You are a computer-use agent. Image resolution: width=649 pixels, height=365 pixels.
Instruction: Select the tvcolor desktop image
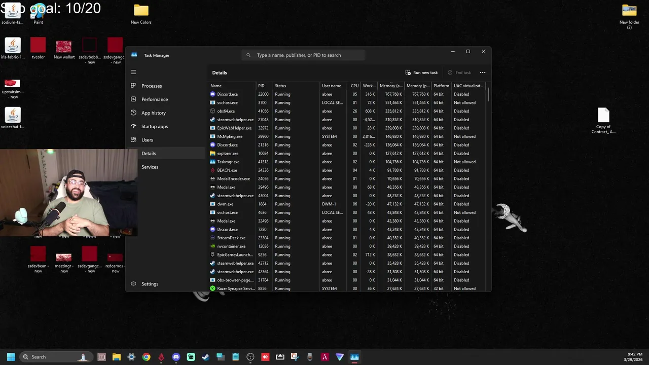point(38,49)
